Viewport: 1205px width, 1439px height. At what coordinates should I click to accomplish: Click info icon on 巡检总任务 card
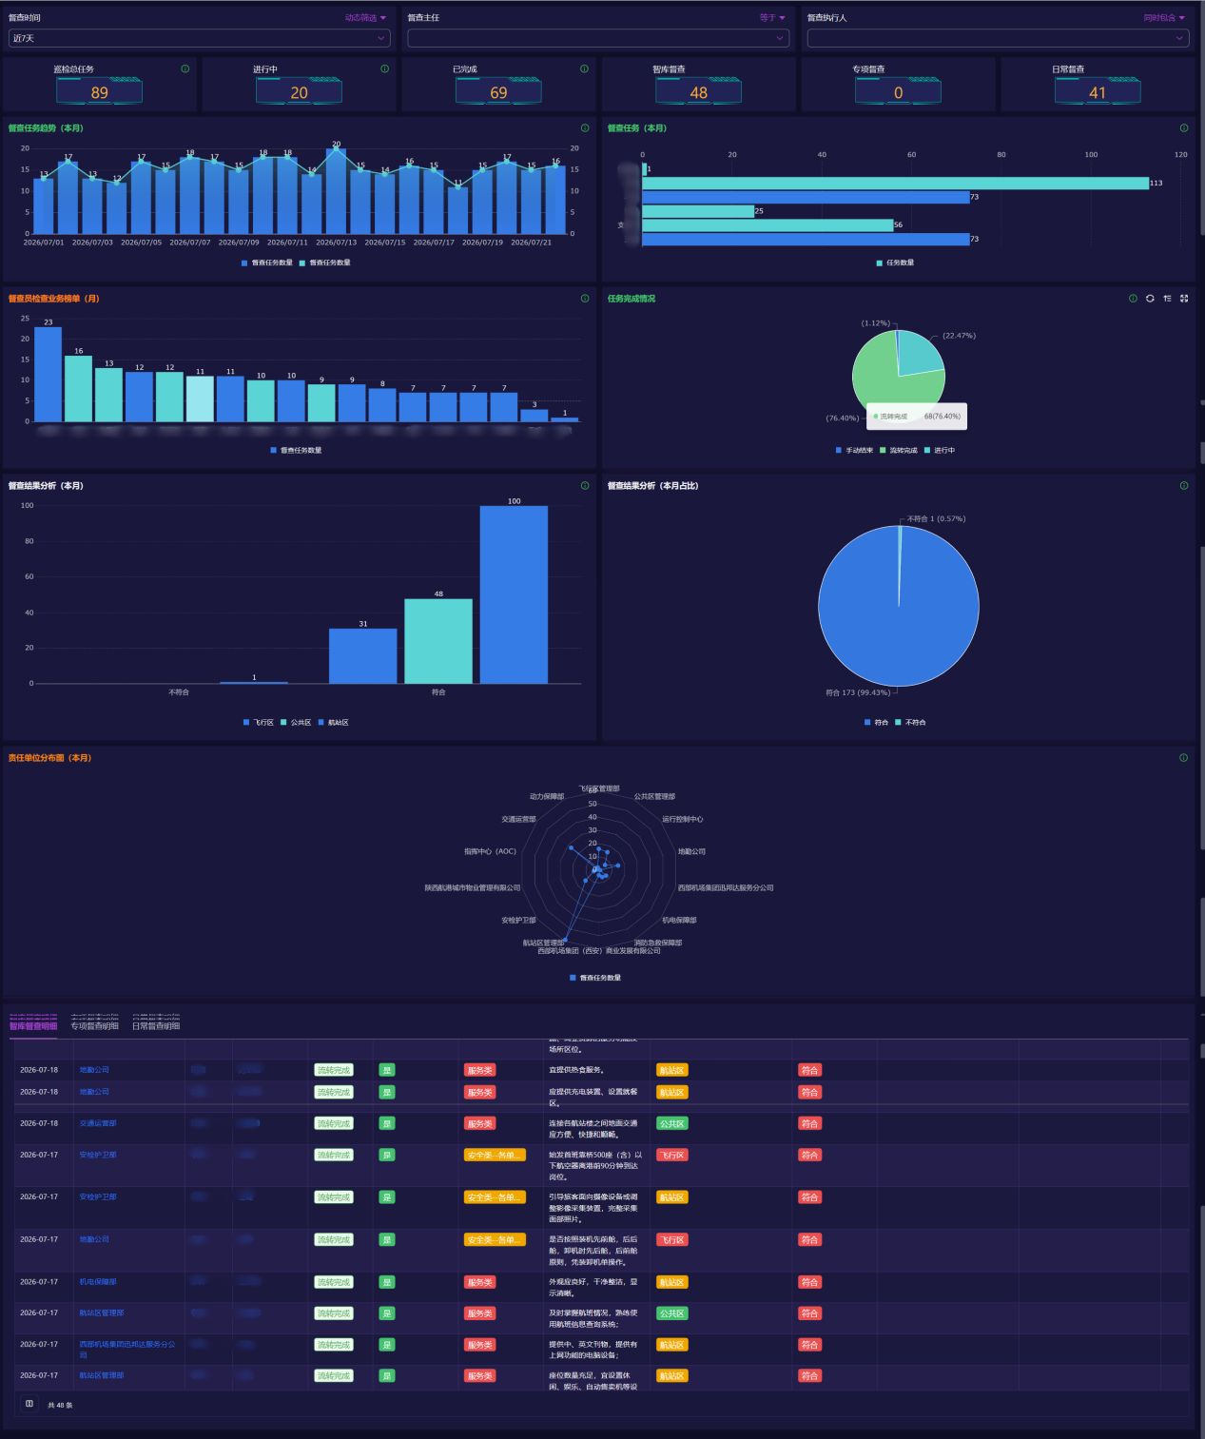pyautogui.click(x=185, y=68)
